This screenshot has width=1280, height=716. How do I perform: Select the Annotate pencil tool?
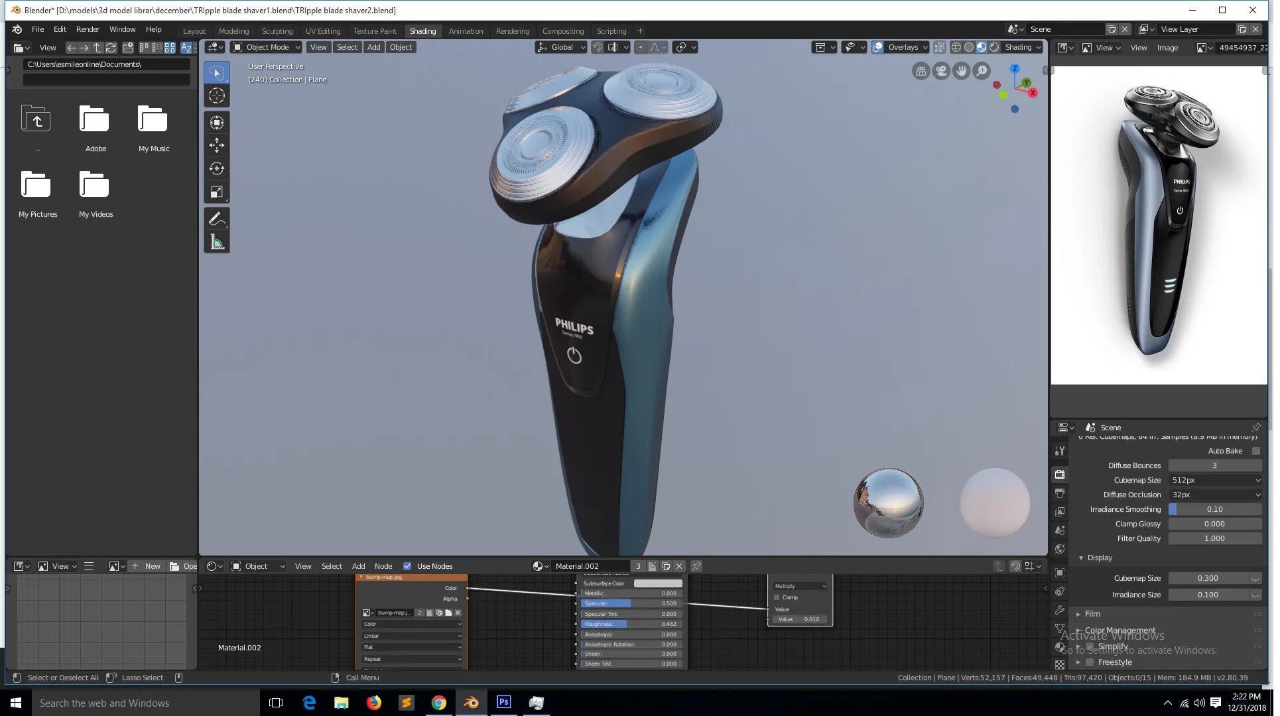pos(217,219)
